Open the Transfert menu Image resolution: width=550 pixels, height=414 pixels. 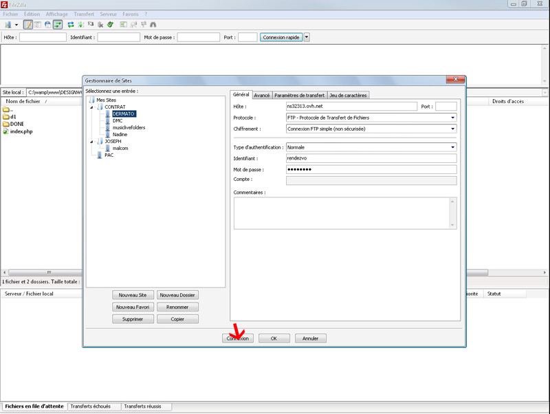pos(84,14)
